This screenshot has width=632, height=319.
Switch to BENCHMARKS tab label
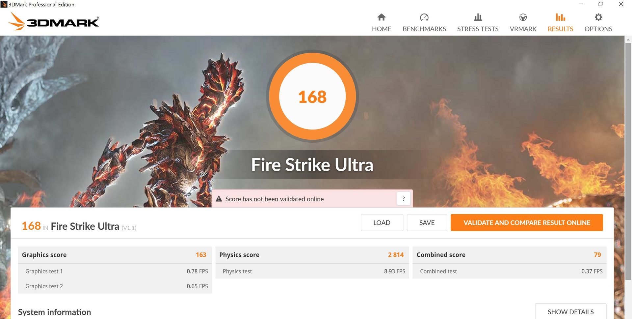click(x=424, y=29)
